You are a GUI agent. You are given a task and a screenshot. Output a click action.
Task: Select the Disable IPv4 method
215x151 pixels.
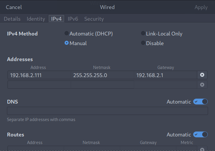[143, 43]
